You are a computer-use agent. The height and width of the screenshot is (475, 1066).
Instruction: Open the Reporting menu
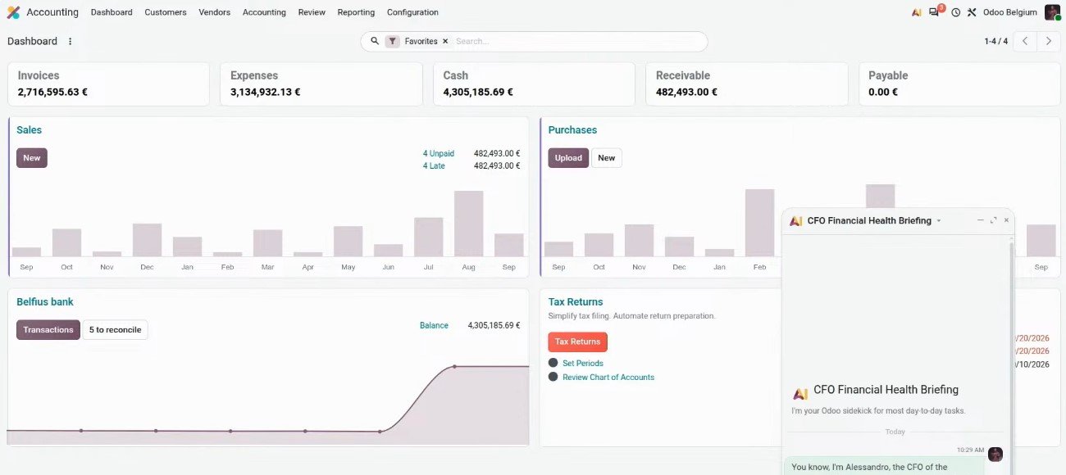[x=356, y=12]
